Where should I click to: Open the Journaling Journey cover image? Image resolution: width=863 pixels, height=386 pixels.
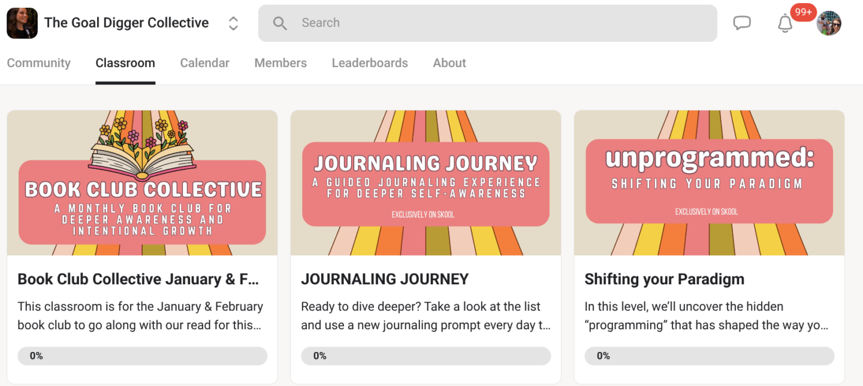point(426,183)
